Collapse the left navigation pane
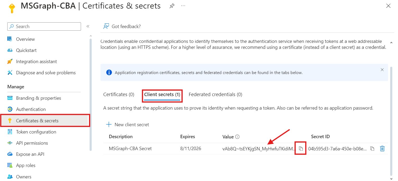 coord(88,26)
